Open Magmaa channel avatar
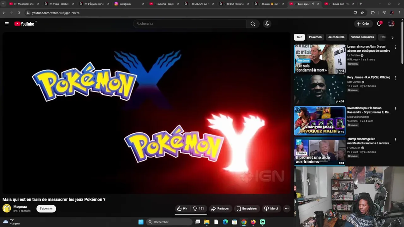 coord(7,208)
